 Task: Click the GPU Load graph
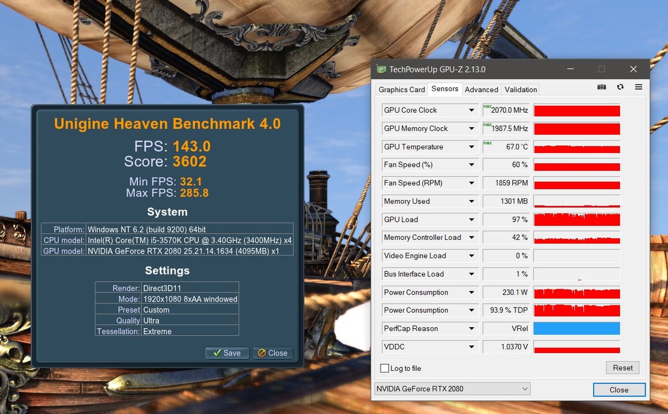click(577, 220)
